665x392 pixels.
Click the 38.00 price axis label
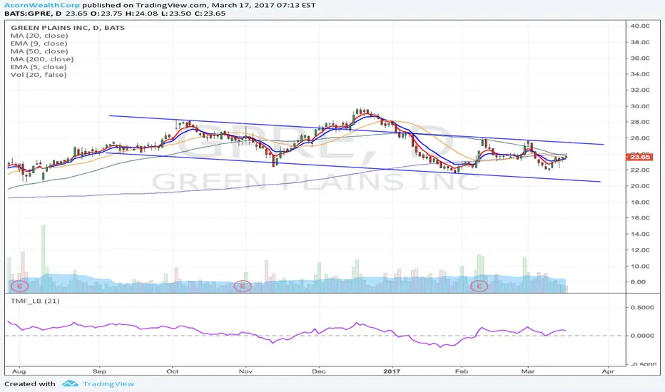[639, 42]
